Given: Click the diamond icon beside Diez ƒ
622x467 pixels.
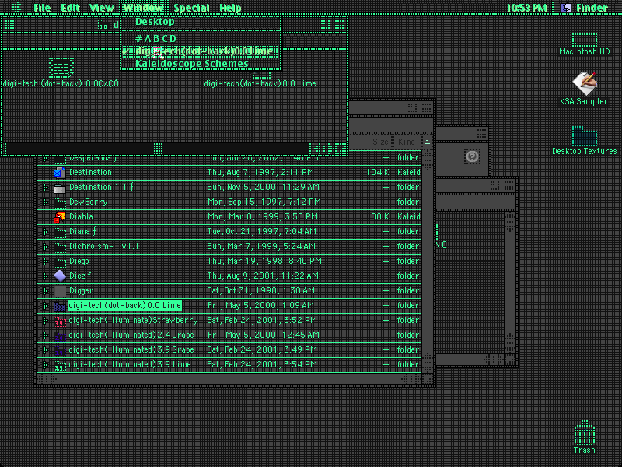Looking at the screenshot, I should coord(60,276).
